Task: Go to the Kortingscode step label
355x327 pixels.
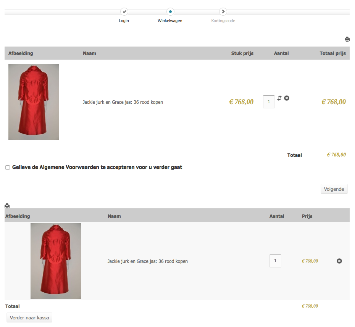Action: tap(223, 21)
